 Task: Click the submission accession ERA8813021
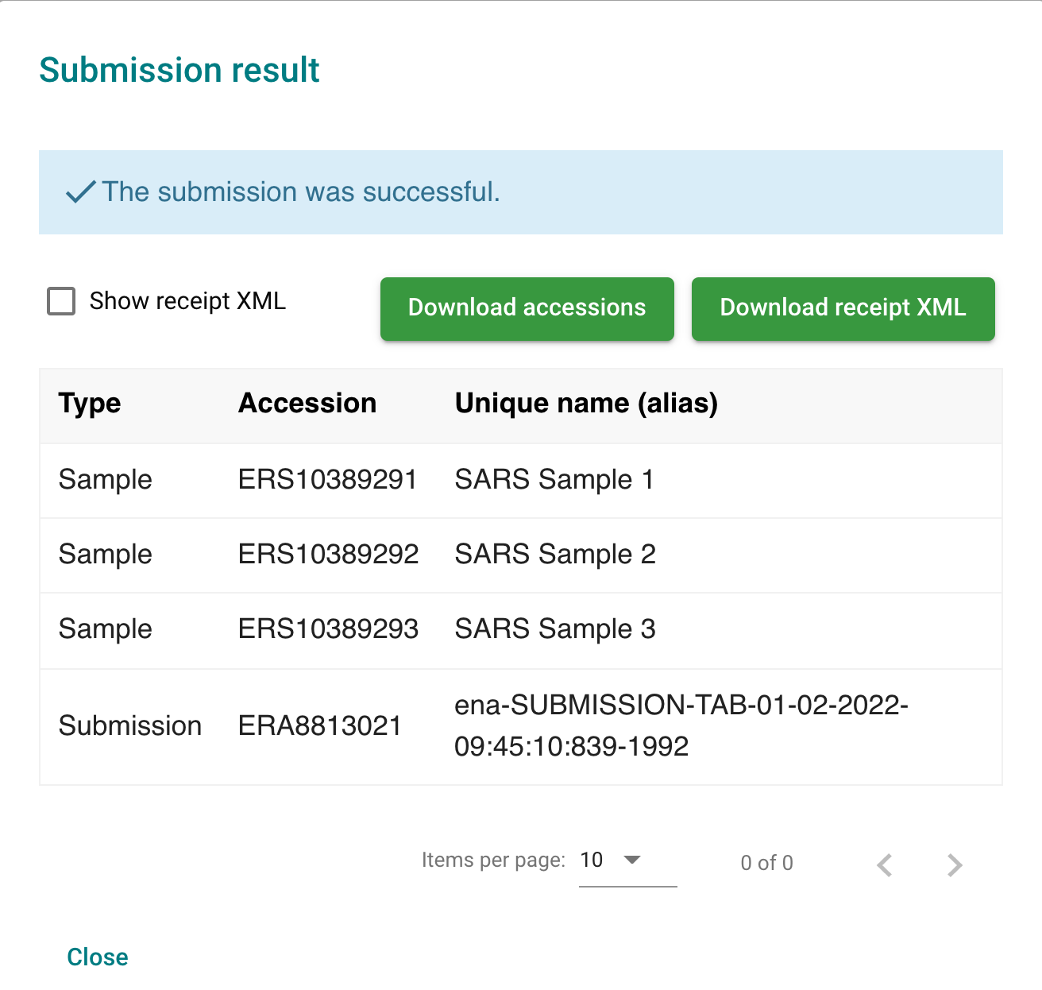pos(319,726)
